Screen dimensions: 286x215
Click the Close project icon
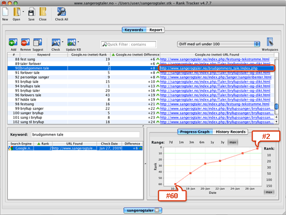(x=43, y=12)
